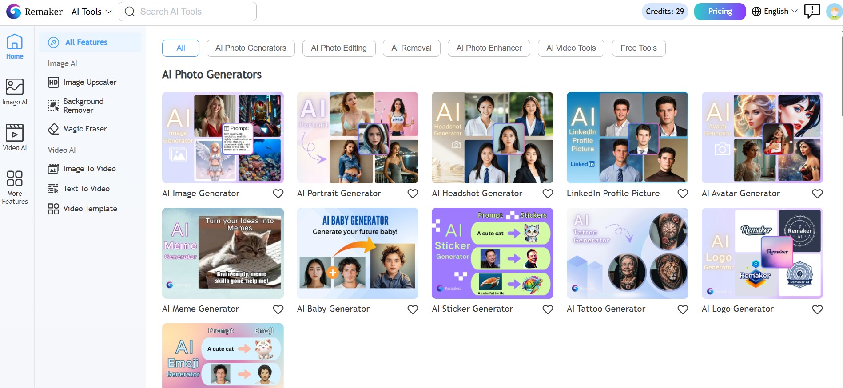Open the English language dropdown
Screen dimensions: 843x388
(x=775, y=12)
